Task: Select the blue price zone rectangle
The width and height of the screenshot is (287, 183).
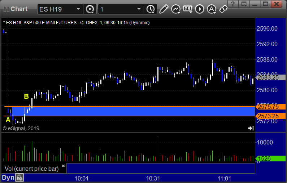Action: tap(133, 111)
